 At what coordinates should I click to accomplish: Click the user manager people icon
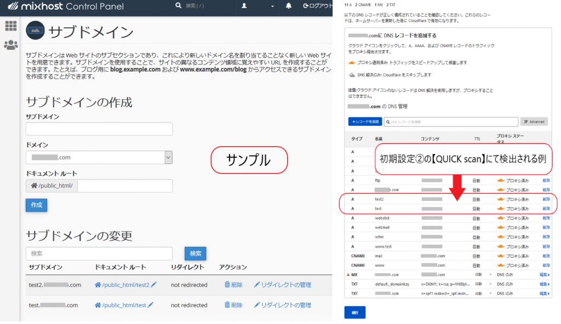coord(10,45)
